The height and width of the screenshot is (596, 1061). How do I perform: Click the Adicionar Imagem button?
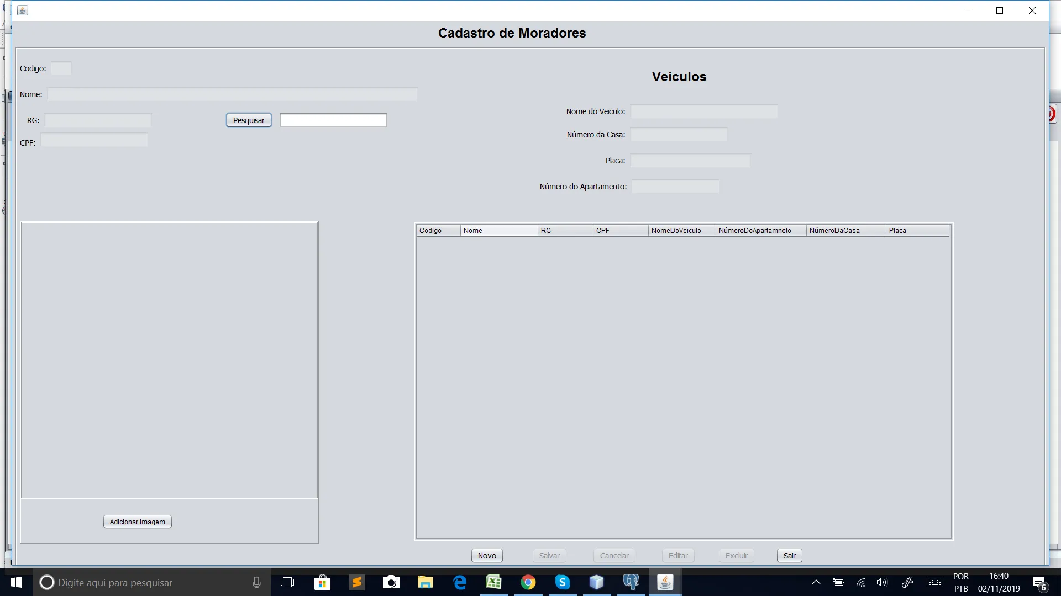[137, 521]
